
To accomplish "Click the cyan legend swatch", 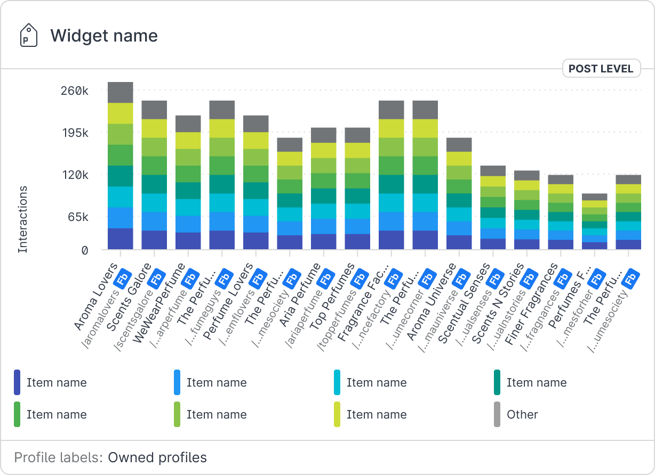I will coord(337,382).
